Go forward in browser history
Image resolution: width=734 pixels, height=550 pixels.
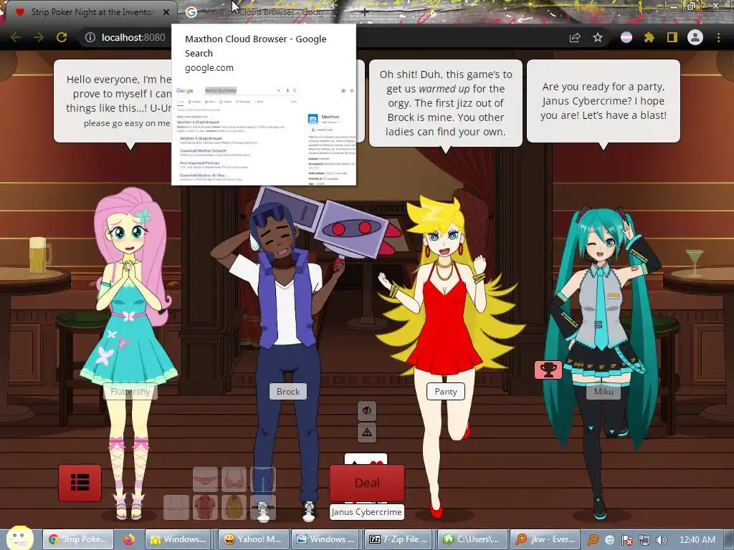[39, 37]
